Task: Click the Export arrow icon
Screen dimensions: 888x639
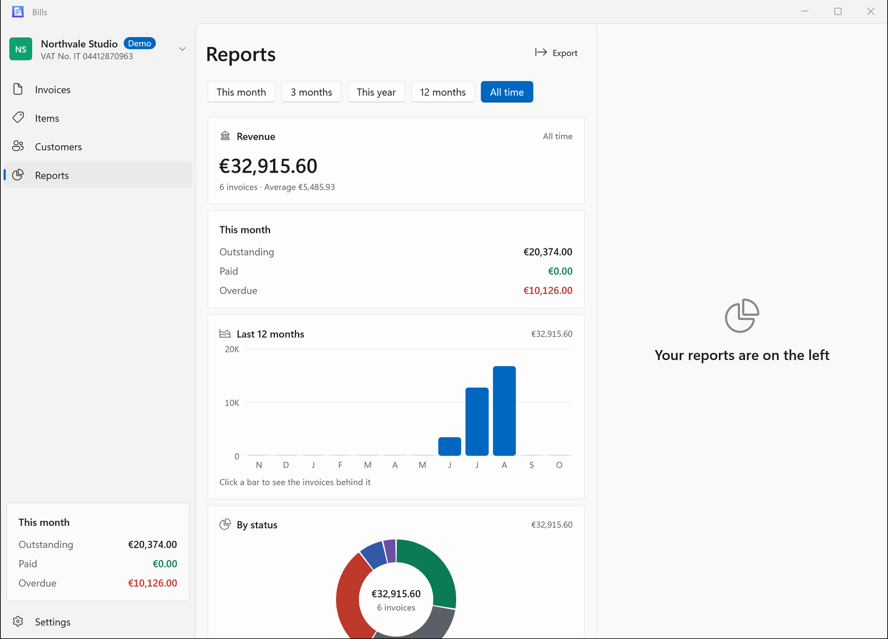Action: pos(541,52)
